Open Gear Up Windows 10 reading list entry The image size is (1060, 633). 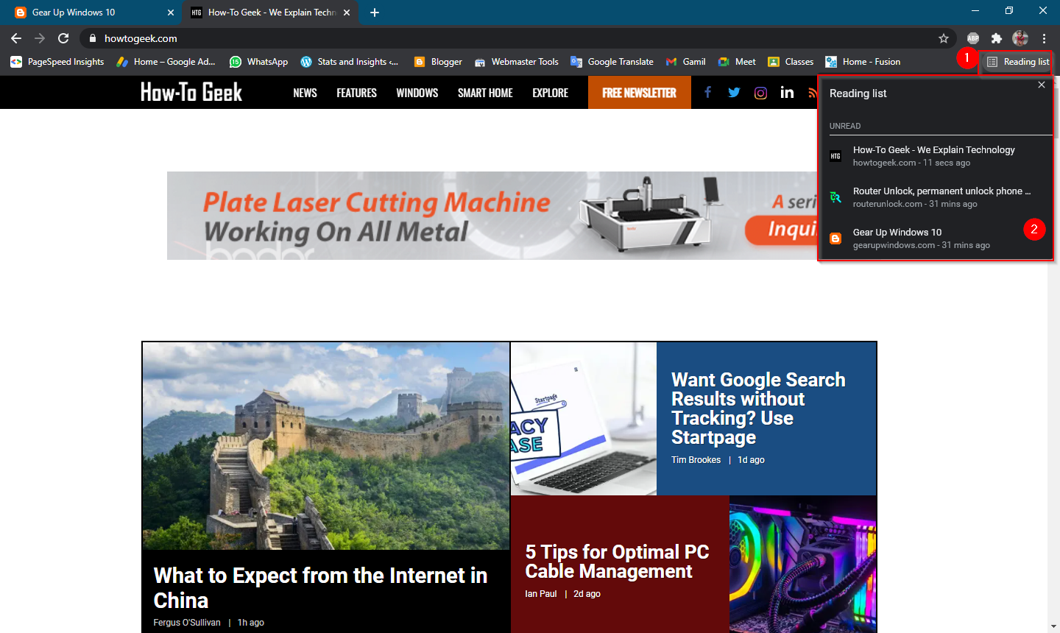click(936, 238)
